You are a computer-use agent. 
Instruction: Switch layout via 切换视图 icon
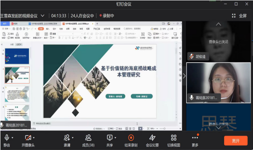174,138
